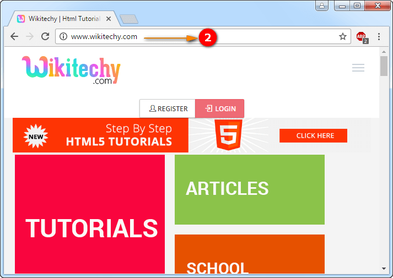This screenshot has height=278, width=393.
Task: Expand the site hamburger navigation menu
Action: pyautogui.click(x=358, y=68)
